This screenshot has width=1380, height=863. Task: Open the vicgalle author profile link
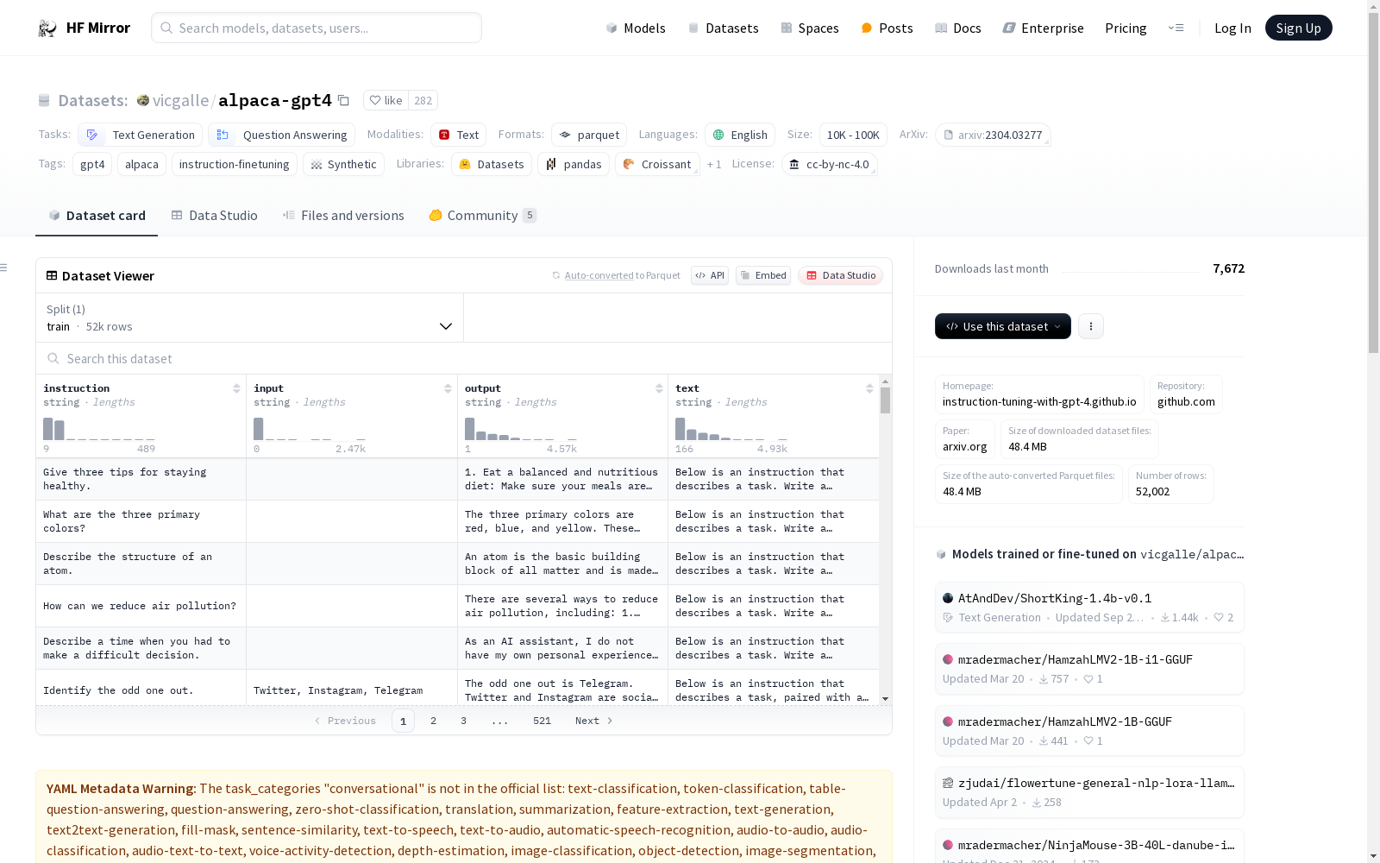pyautogui.click(x=180, y=100)
